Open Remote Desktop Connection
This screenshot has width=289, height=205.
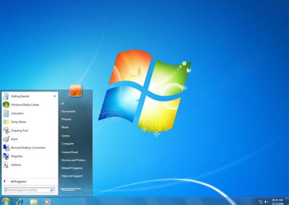pyautogui.click(x=29, y=148)
